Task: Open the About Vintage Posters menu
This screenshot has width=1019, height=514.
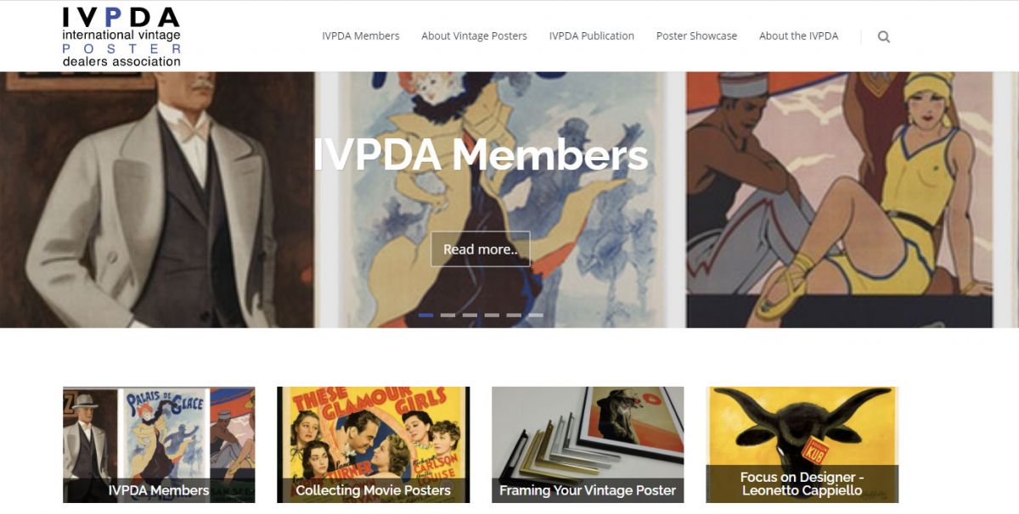Action: point(474,36)
